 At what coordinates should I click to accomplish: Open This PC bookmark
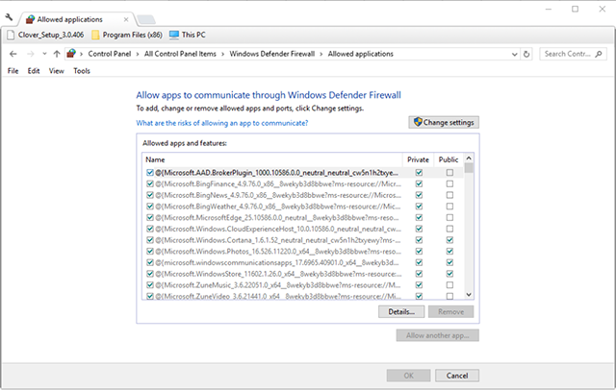pos(188,35)
